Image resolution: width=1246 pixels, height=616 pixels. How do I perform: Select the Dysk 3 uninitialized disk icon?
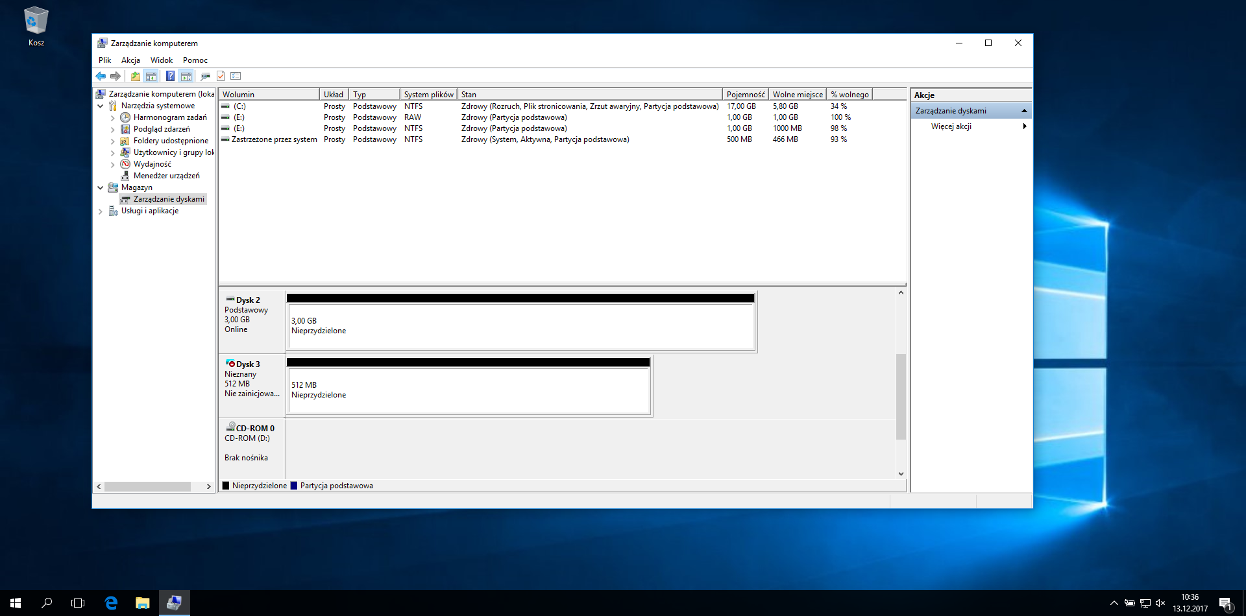pyautogui.click(x=230, y=364)
